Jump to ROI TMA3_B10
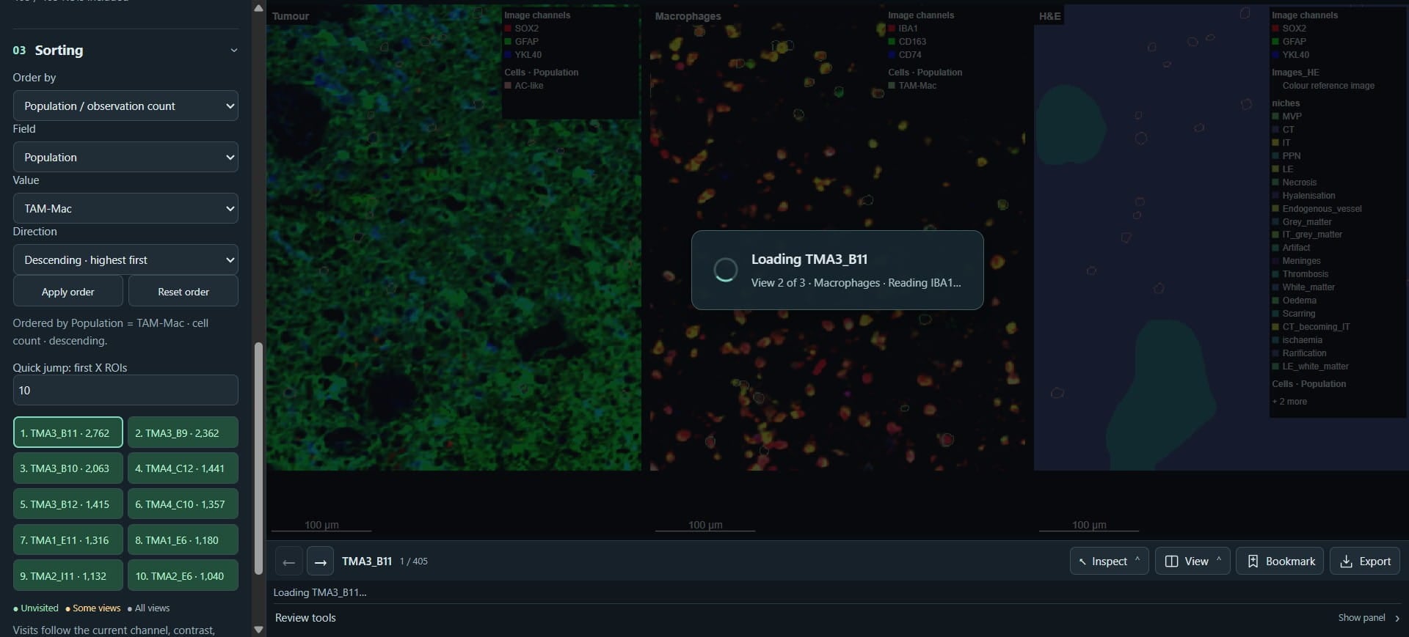 (68, 468)
